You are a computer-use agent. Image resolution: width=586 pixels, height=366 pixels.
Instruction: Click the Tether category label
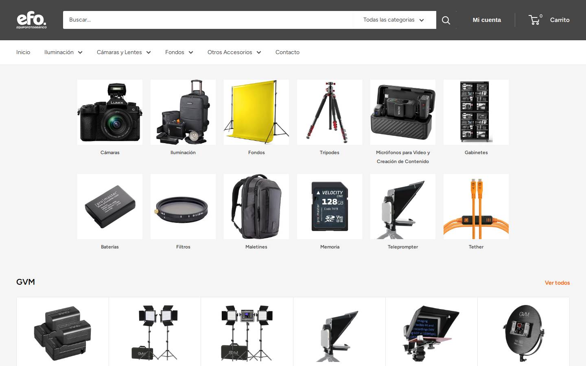[x=476, y=247]
